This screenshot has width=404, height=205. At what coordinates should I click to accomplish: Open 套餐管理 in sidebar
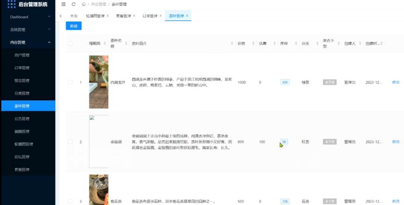pos(28,169)
